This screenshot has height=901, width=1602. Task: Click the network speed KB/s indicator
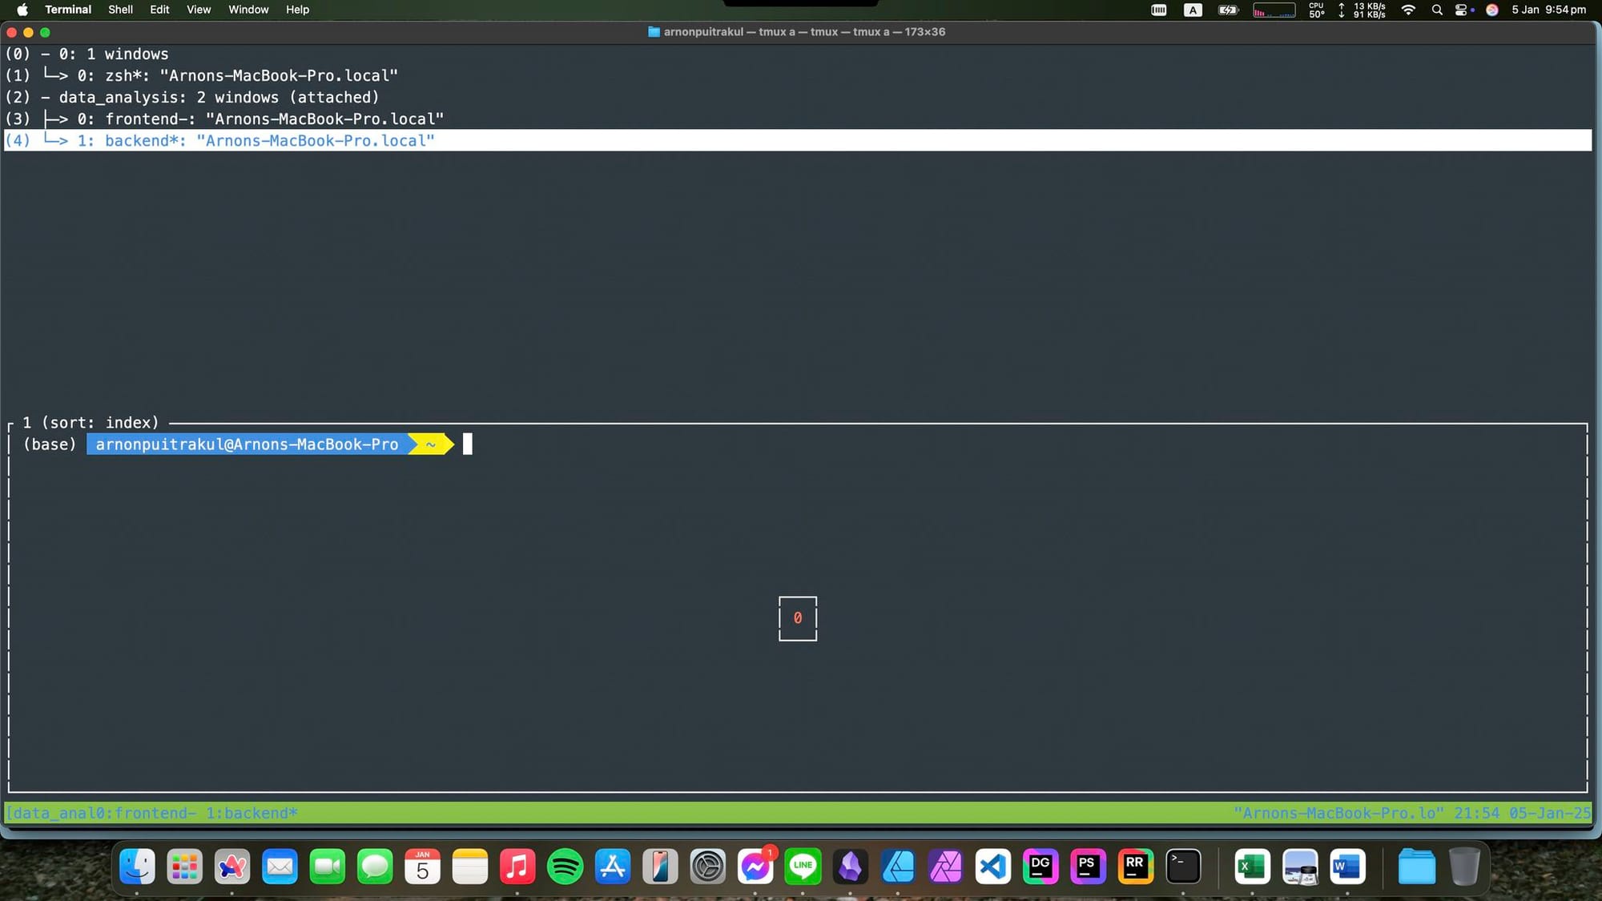coord(1363,10)
